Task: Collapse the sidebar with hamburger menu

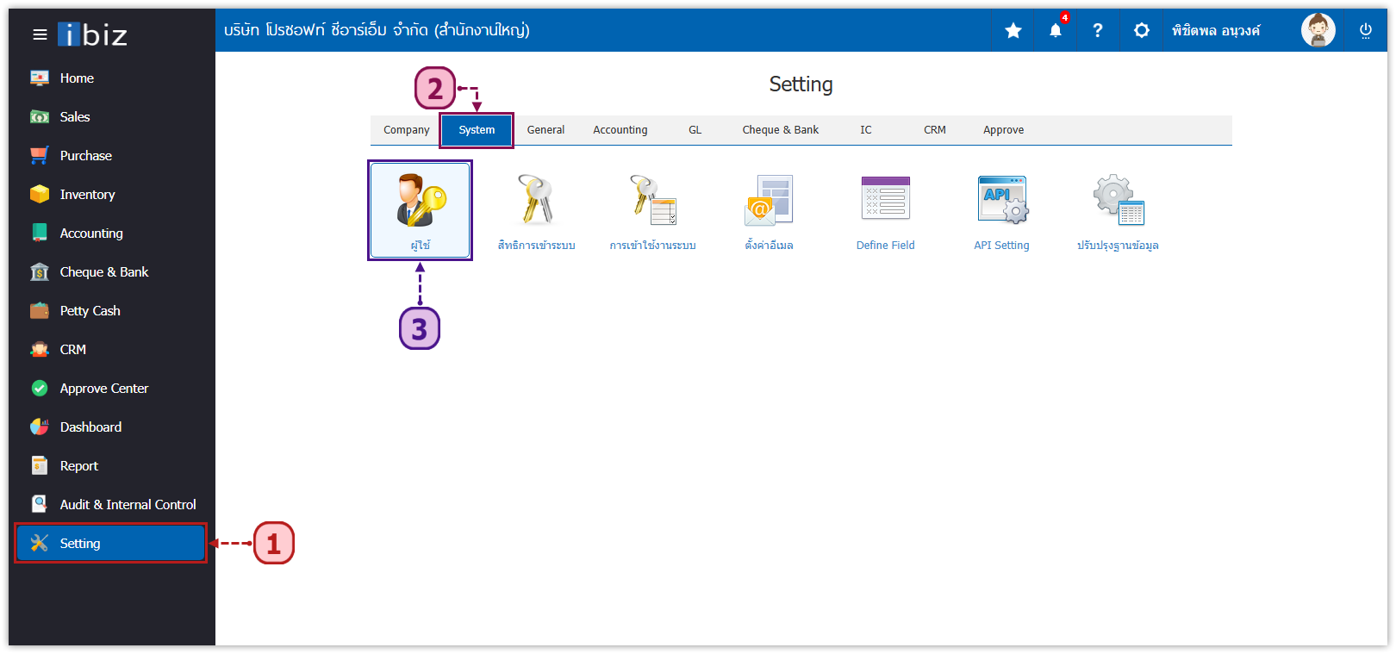Action: point(40,34)
